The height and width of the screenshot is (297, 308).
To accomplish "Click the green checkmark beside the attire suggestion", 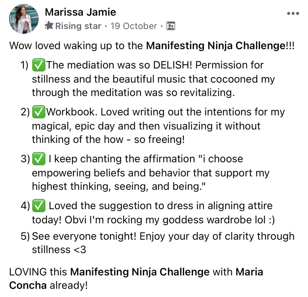I will (x=39, y=206).
